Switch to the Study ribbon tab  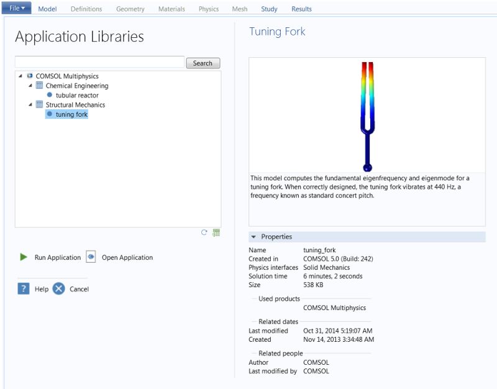pos(269,9)
